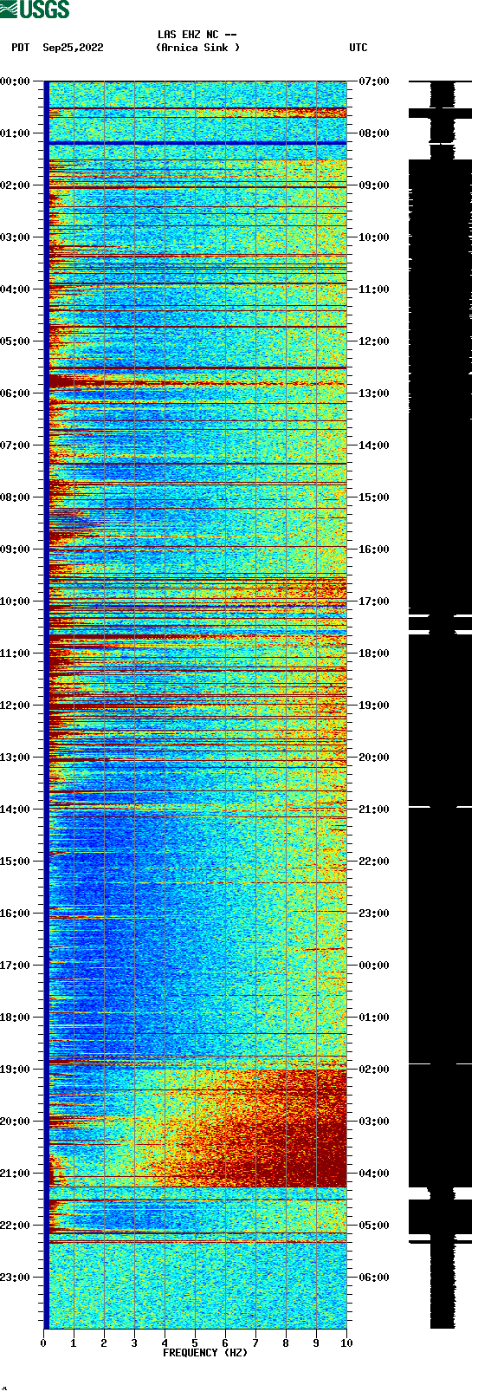The height and width of the screenshot is (1398, 478).
Task: Click the 21:00 UTC time label
Action: pyautogui.click(x=374, y=810)
